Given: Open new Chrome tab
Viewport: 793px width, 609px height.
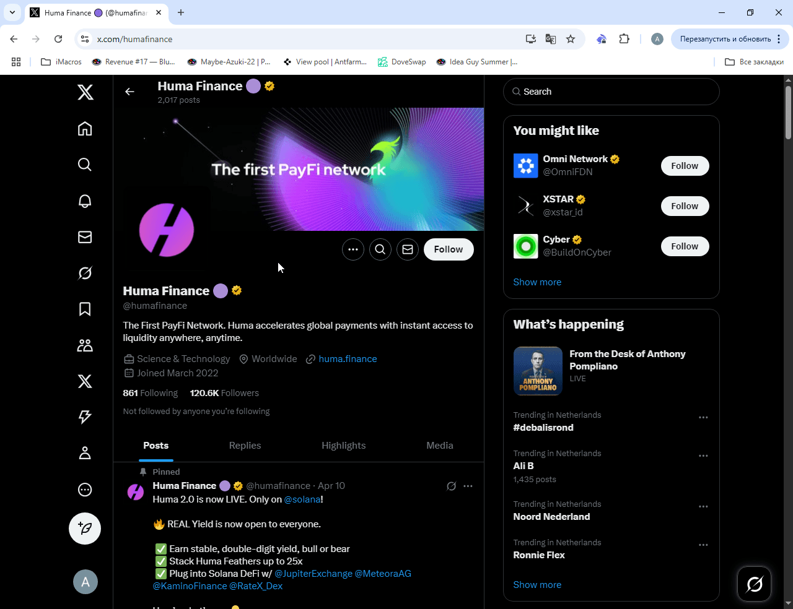Looking at the screenshot, I should (181, 12).
